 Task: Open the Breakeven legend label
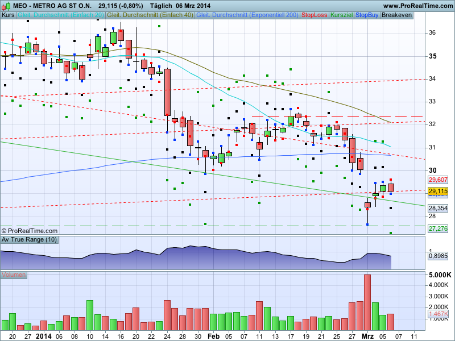[x=396, y=15]
